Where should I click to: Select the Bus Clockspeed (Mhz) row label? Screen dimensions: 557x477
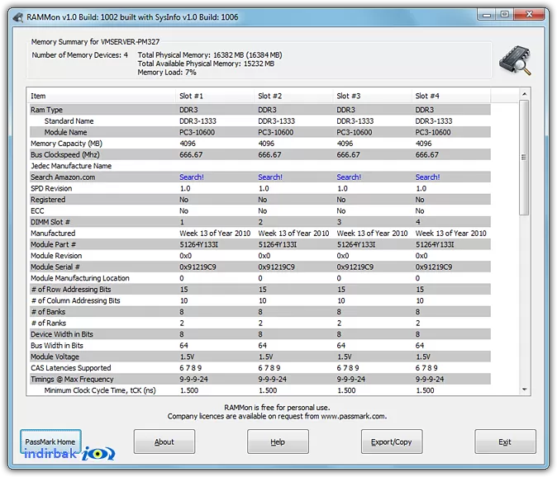coord(65,154)
